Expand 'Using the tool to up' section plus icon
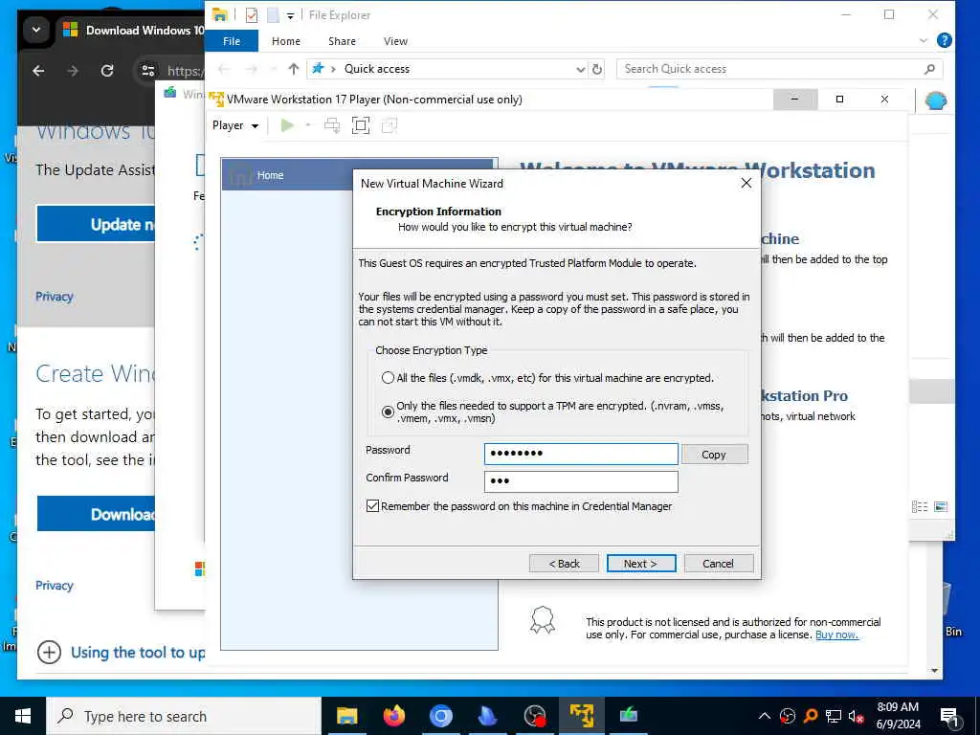The image size is (980, 735). pos(49,652)
